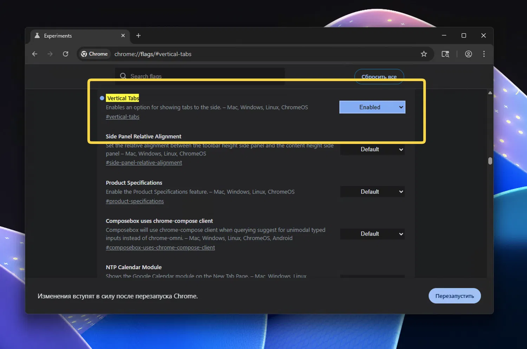Follow the #side-panel-relative-alignment link
The width and height of the screenshot is (527, 349).
pos(144,163)
